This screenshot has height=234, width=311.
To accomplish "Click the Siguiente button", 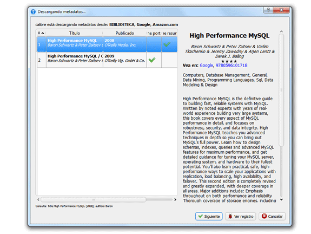I will [209, 216].
